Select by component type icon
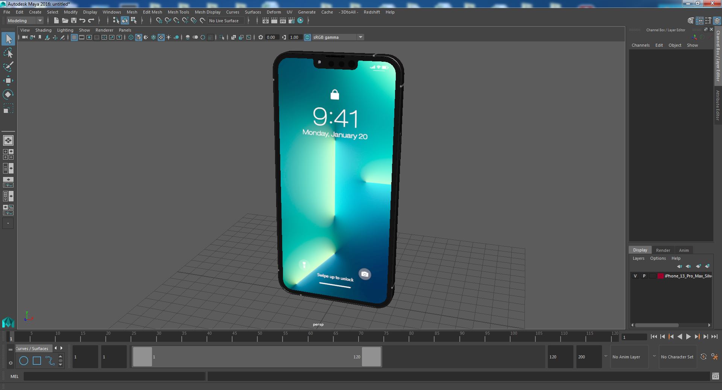 (134, 21)
